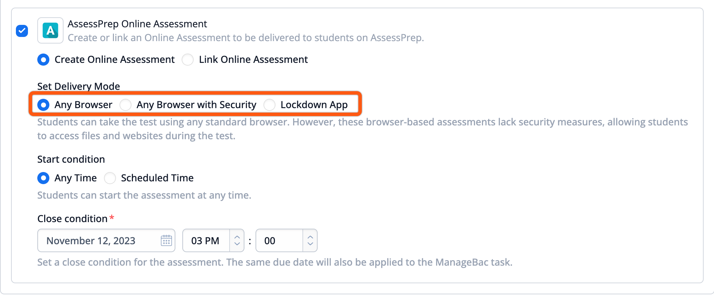
Task: Click the AssessPrep 'A' logo icon
Action: [50, 31]
